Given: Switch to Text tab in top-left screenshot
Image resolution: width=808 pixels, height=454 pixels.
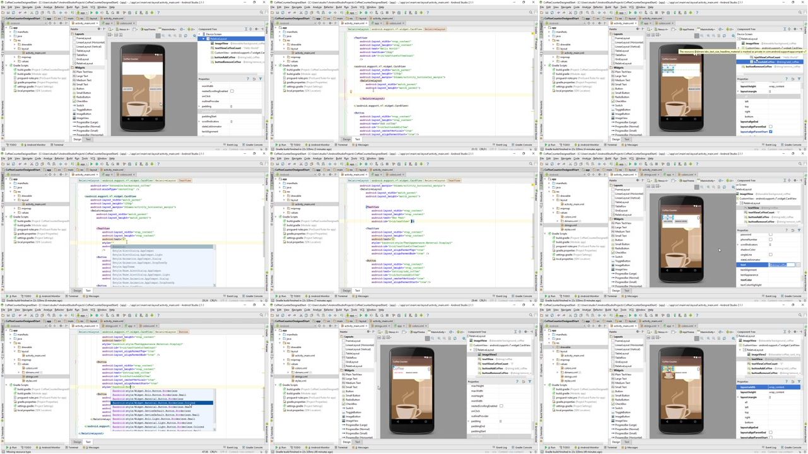Looking at the screenshot, I should [x=88, y=139].
